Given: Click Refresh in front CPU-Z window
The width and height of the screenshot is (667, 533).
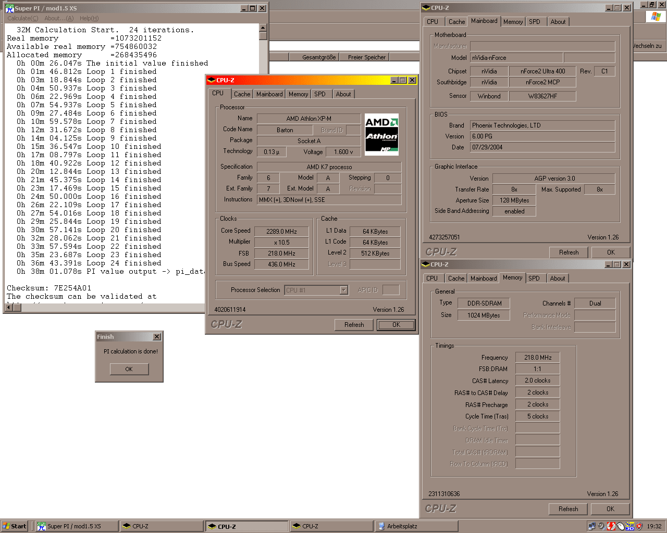Looking at the screenshot, I should 354,325.
